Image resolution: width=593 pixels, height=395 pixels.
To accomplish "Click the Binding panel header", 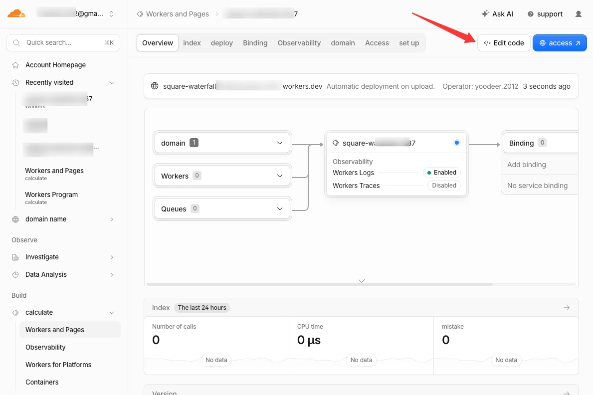I will [540, 143].
